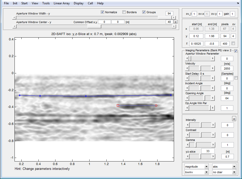Click the gain input field

tap(232, 14)
